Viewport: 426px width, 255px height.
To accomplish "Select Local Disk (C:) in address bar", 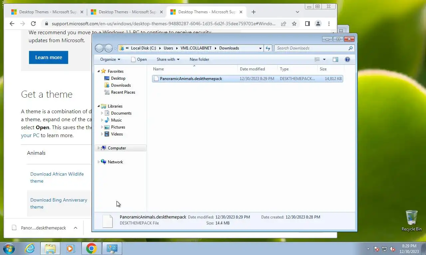I will [x=143, y=48].
